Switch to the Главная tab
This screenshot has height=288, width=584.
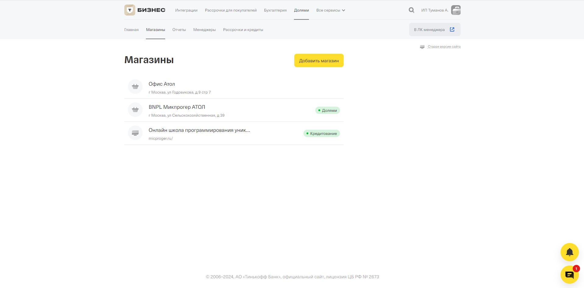(x=131, y=29)
